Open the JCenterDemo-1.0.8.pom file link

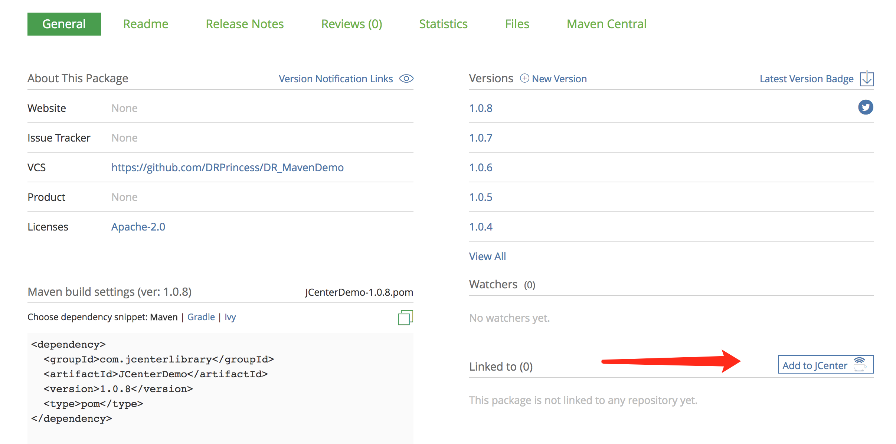click(359, 292)
